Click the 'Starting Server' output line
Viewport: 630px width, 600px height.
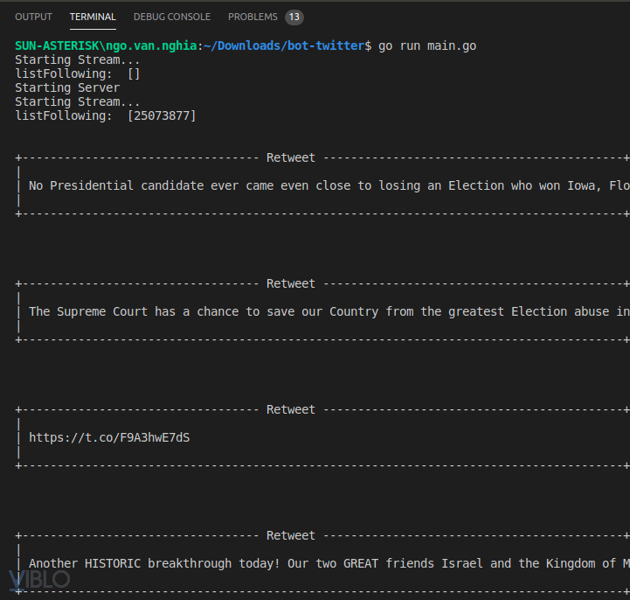[x=67, y=87]
